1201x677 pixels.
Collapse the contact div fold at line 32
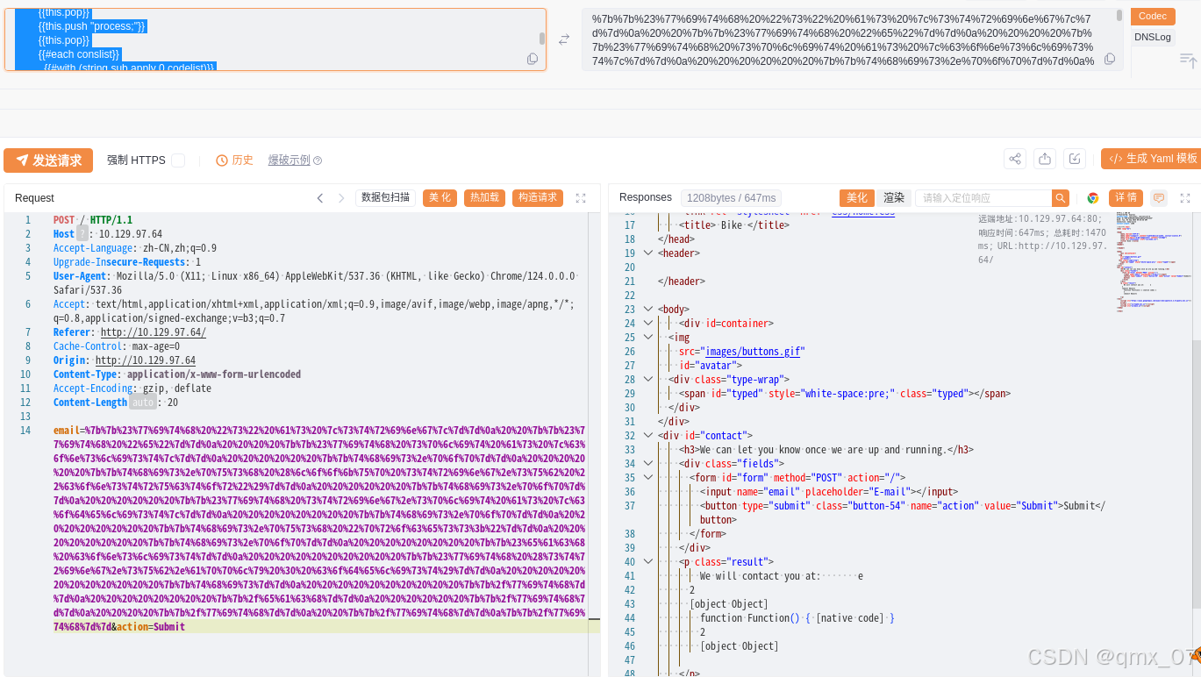(648, 436)
